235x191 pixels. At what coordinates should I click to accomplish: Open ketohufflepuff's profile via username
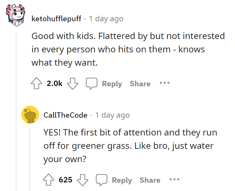(56, 19)
